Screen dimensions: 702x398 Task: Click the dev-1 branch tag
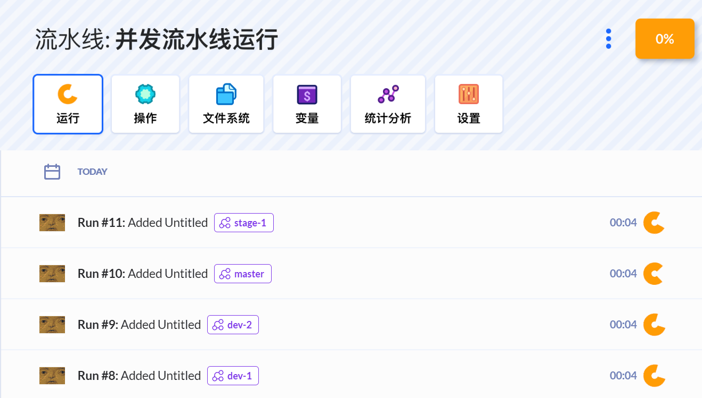tap(233, 376)
